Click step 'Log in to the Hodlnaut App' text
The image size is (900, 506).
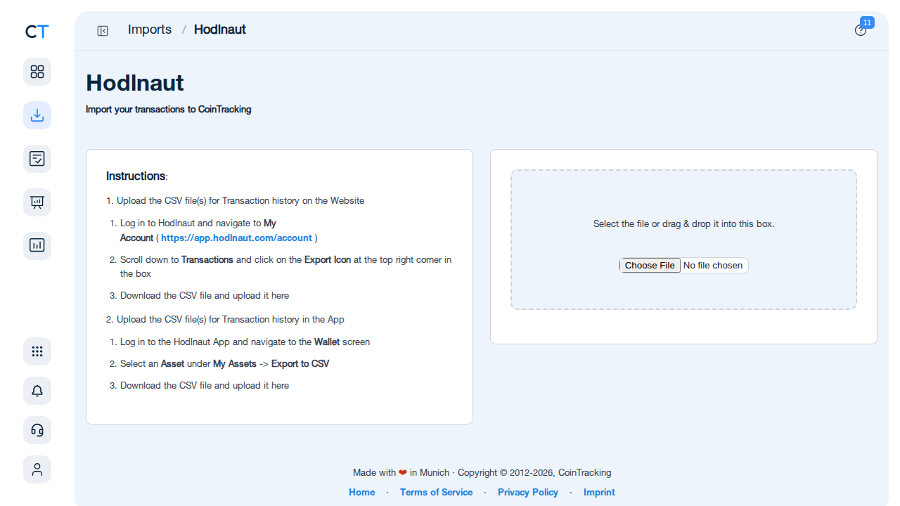tap(245, 342)
